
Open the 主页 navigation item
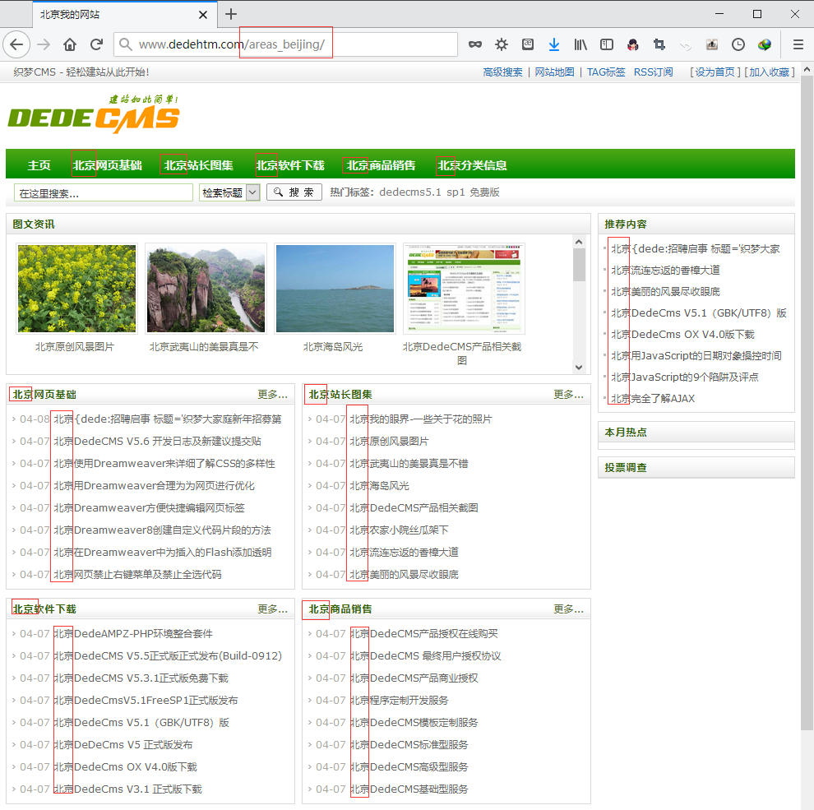pyautogui.click(x=39, y=165)
